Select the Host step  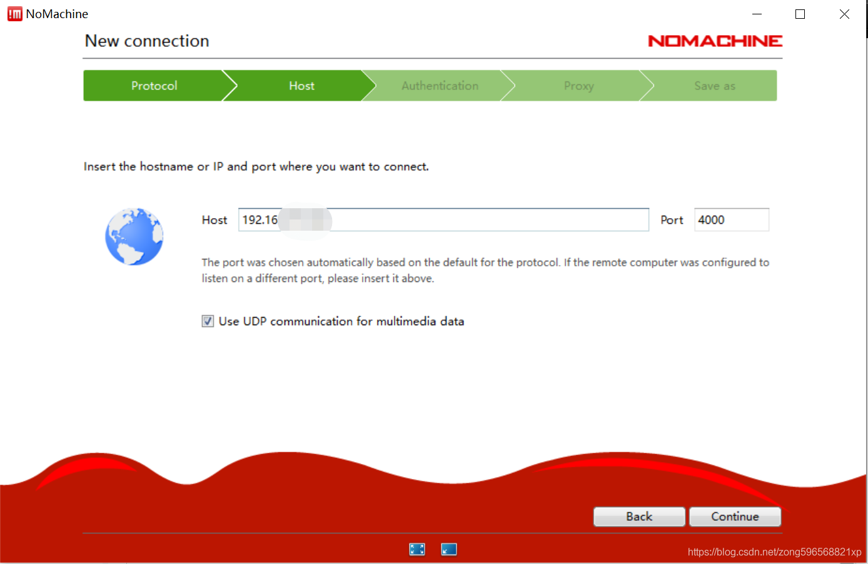301,86
